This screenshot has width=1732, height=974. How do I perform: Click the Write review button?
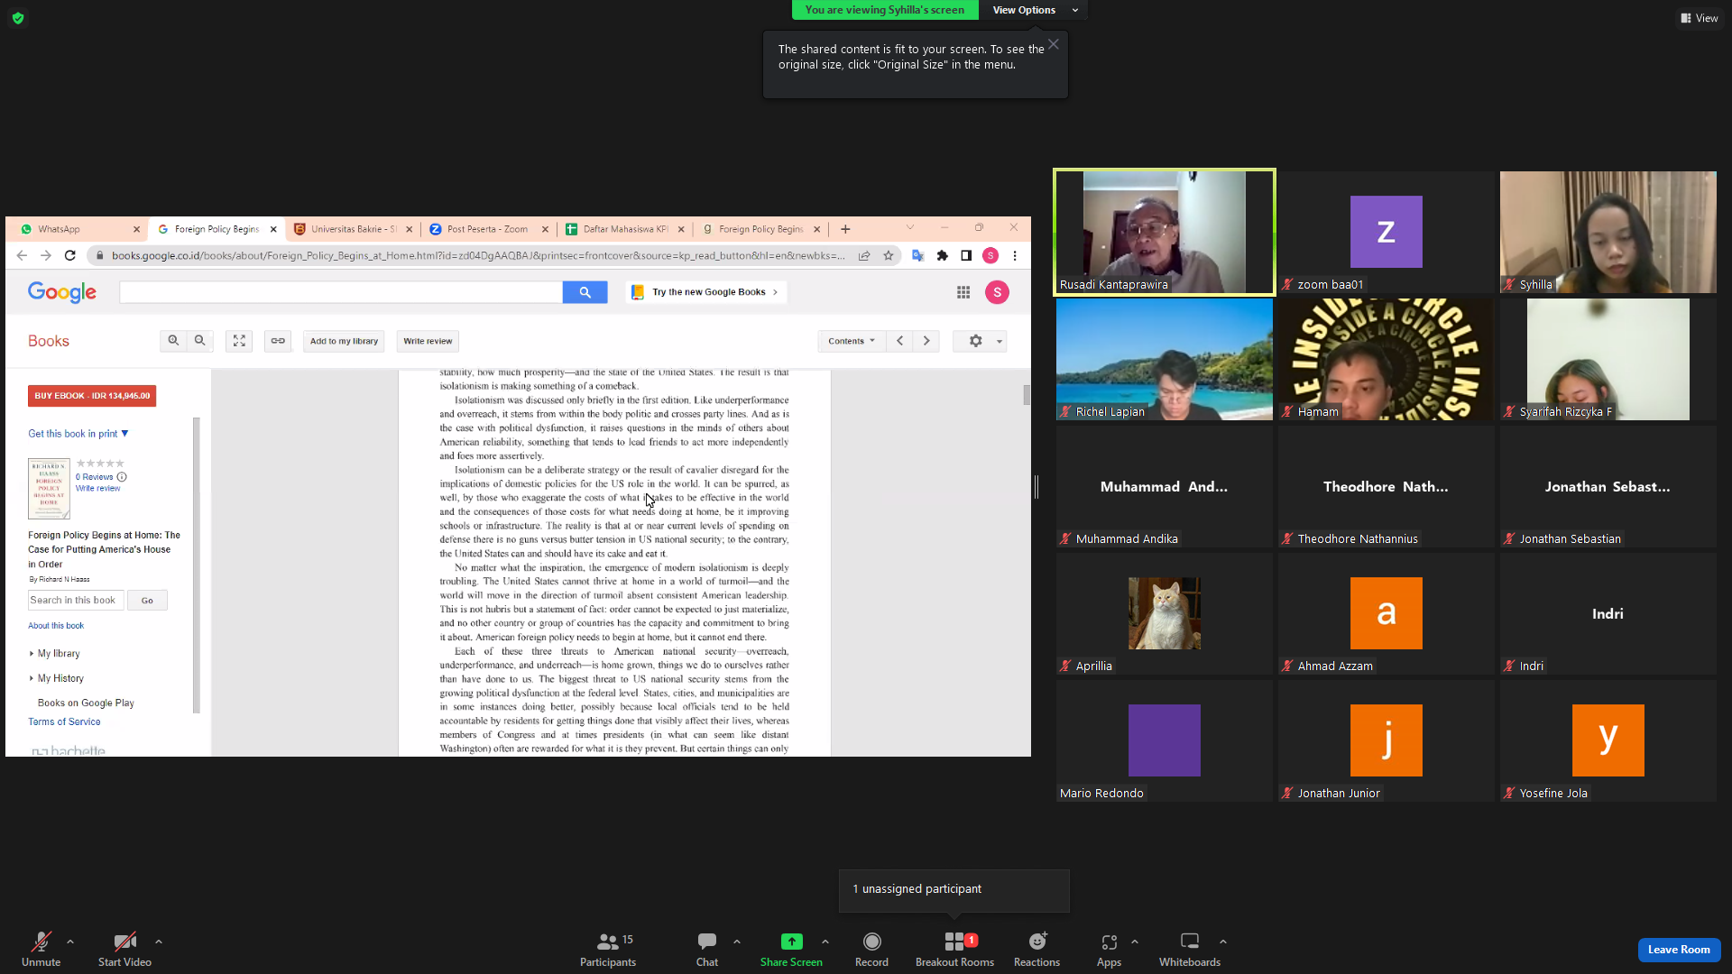pyautogui.click(x=428, y=341)
